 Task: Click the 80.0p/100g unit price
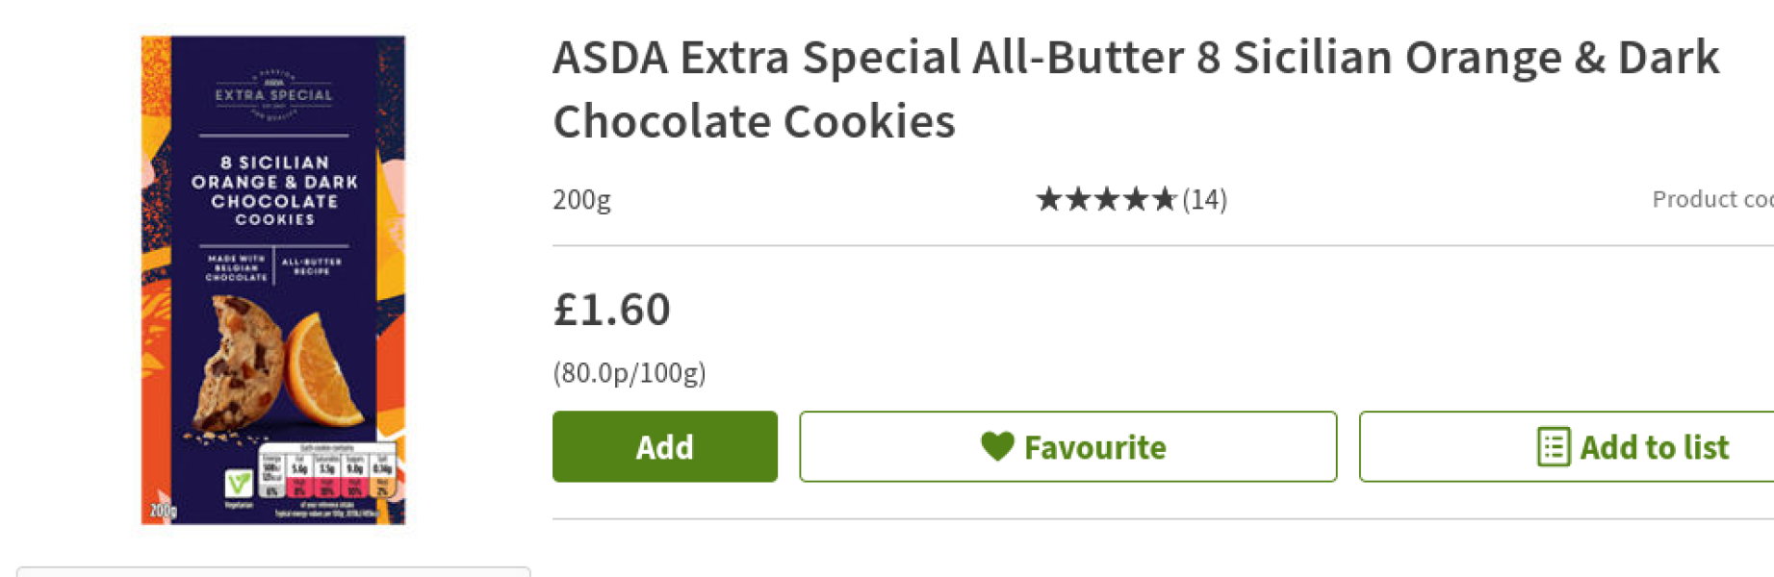pyautogui.click(x=630, y=373)
